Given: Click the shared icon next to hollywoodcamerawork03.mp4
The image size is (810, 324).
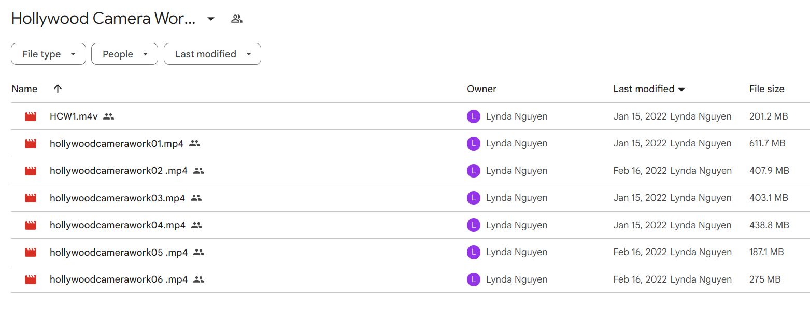Looking at the screenshot, I should pos(196,198).
